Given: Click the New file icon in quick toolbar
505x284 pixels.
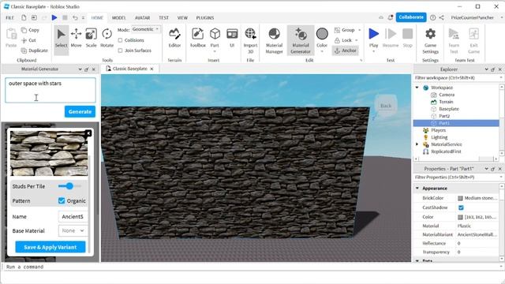Looking at the screenshot, I should tap(24, 17).
